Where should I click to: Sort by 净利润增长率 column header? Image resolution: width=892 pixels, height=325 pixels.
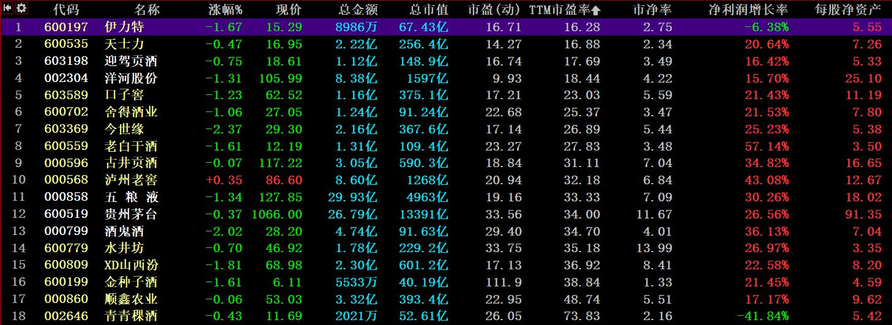pyautogui.click(x=756, y=10)
